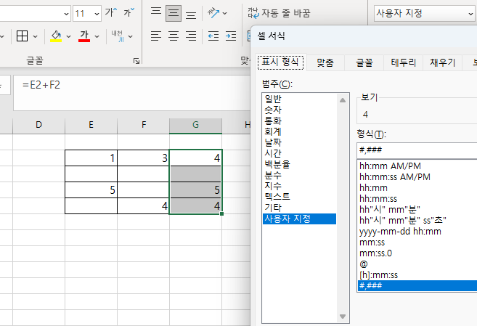
Task: Apply middle vertical alignment
Action: 174,13
